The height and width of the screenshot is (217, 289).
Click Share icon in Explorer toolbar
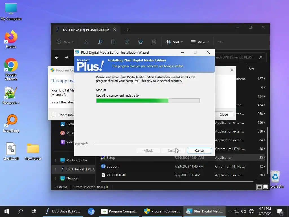click(141, 42)
